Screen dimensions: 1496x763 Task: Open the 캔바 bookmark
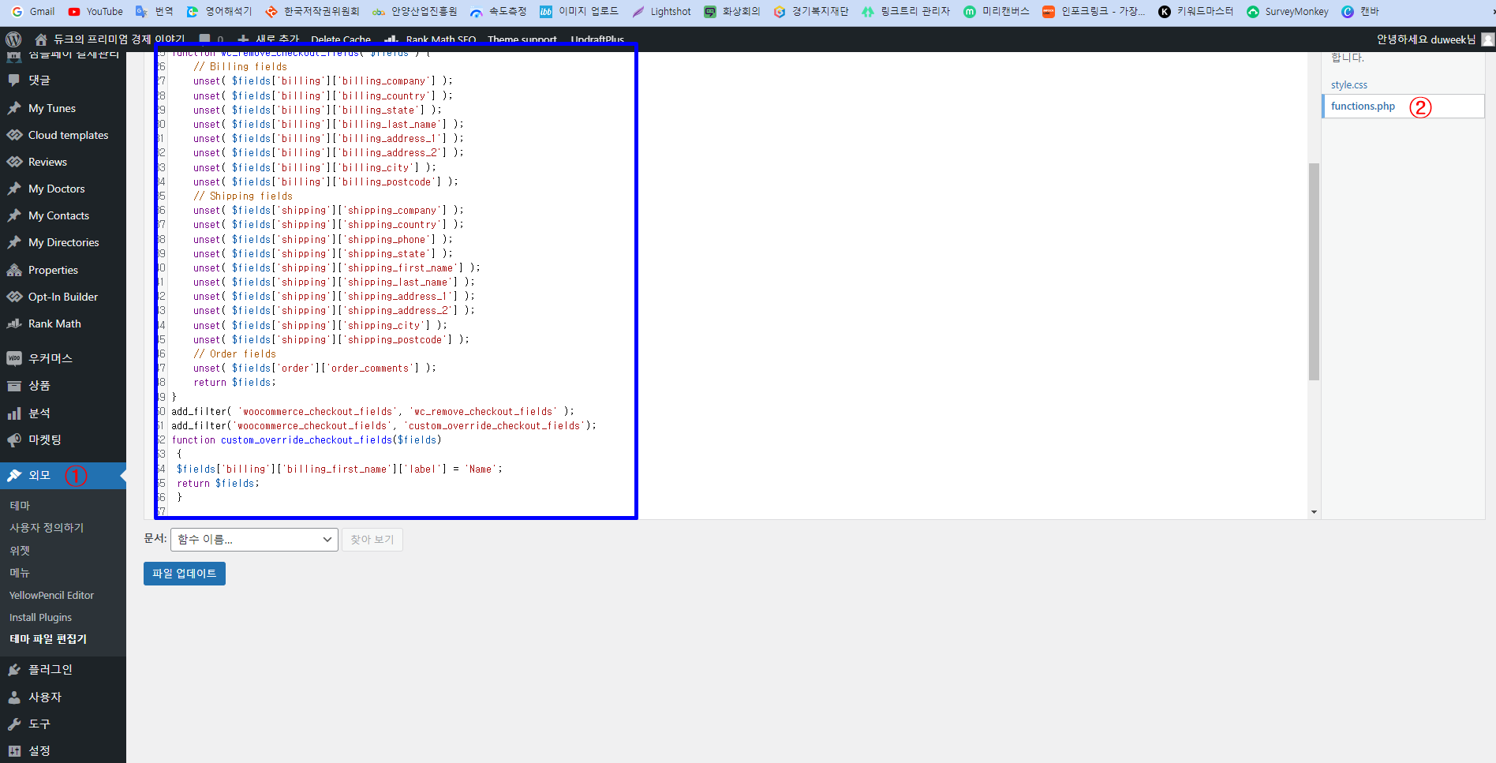(x=1360, y=11)
